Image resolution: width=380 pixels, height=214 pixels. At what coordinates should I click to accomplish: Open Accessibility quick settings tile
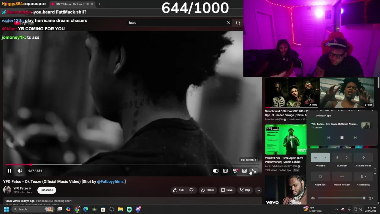coord(363,177)
